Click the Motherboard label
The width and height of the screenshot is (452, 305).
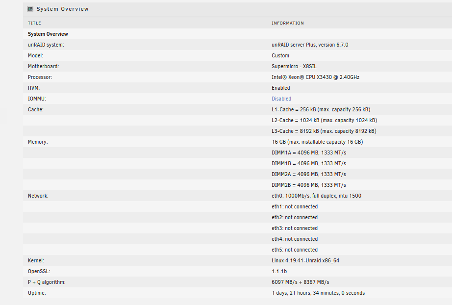click(x=44, y=66)
